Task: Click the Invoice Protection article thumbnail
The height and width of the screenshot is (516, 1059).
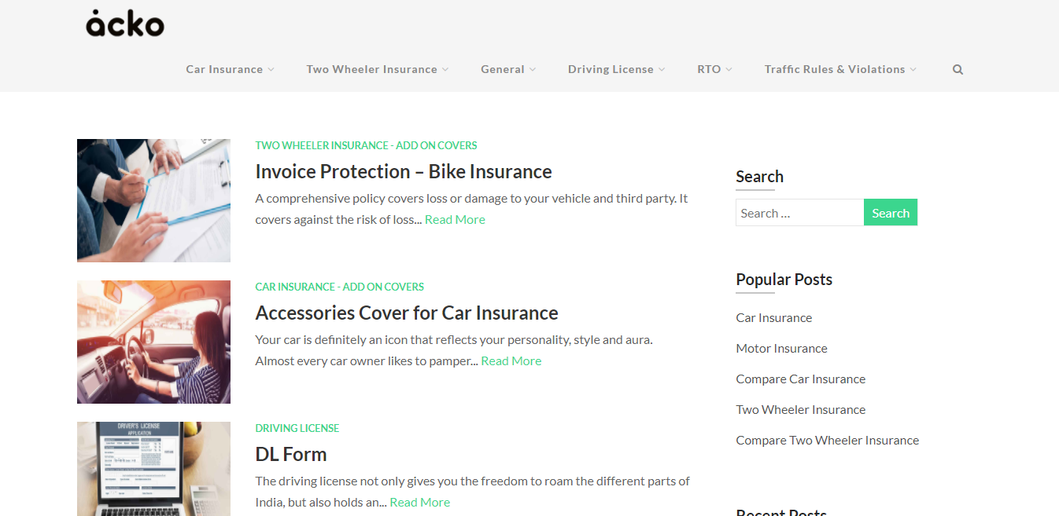Action: [x=153, y=200]
